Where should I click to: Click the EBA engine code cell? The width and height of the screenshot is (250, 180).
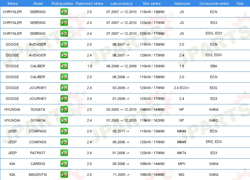click(214, 66)
